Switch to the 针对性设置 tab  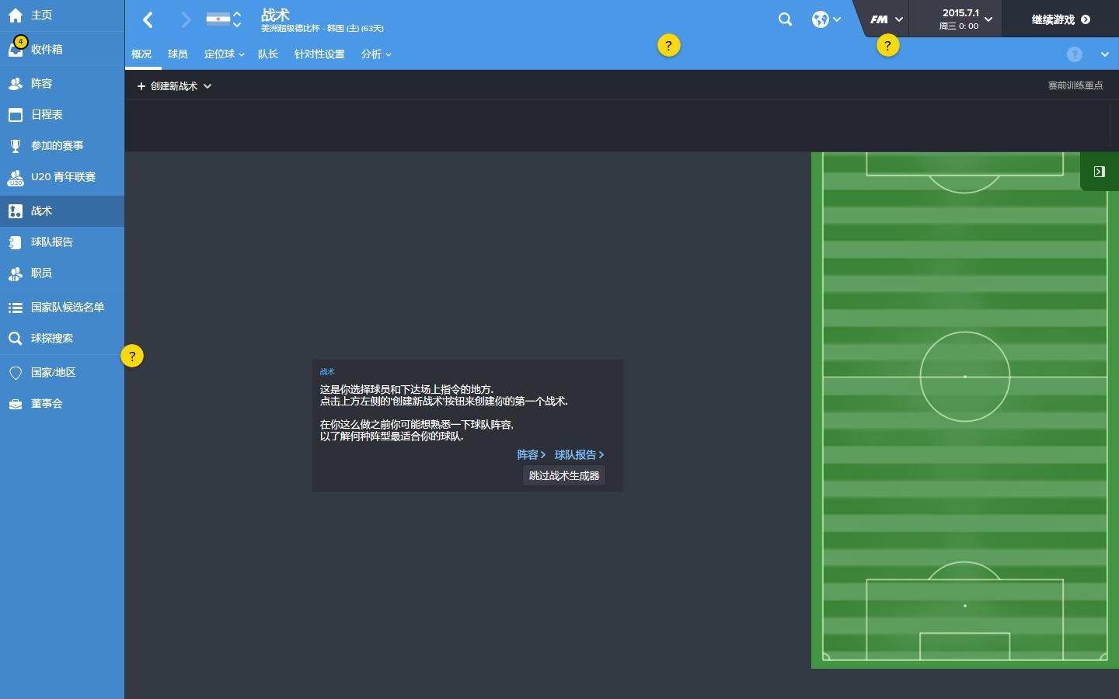pyautogui.click(x=319, y=54)
